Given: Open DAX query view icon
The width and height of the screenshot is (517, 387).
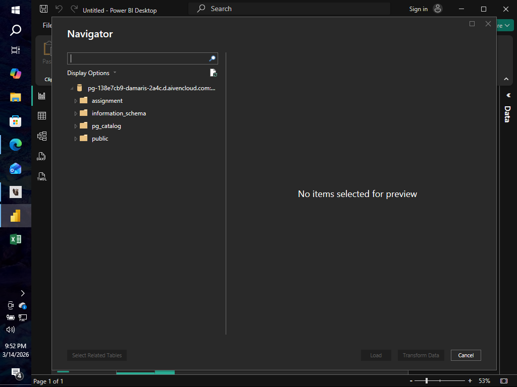Looking at the screenshot, I should (41, 156).
